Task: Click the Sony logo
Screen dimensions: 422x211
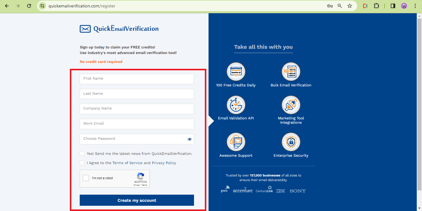Action: (x=298, y=191)
